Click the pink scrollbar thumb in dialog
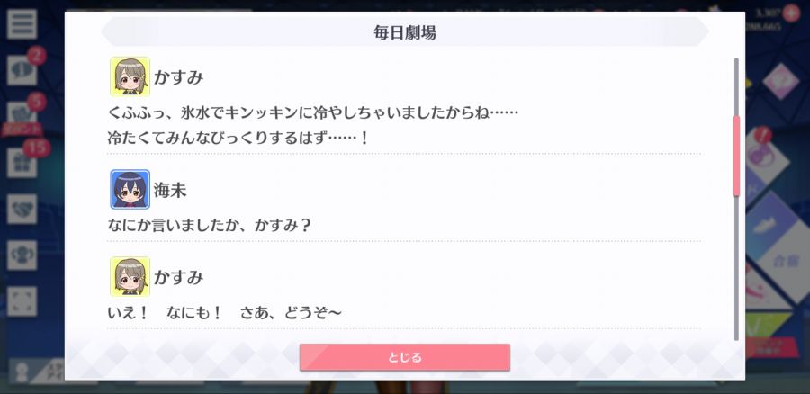 pyautogui.click(x=736, y=156)
